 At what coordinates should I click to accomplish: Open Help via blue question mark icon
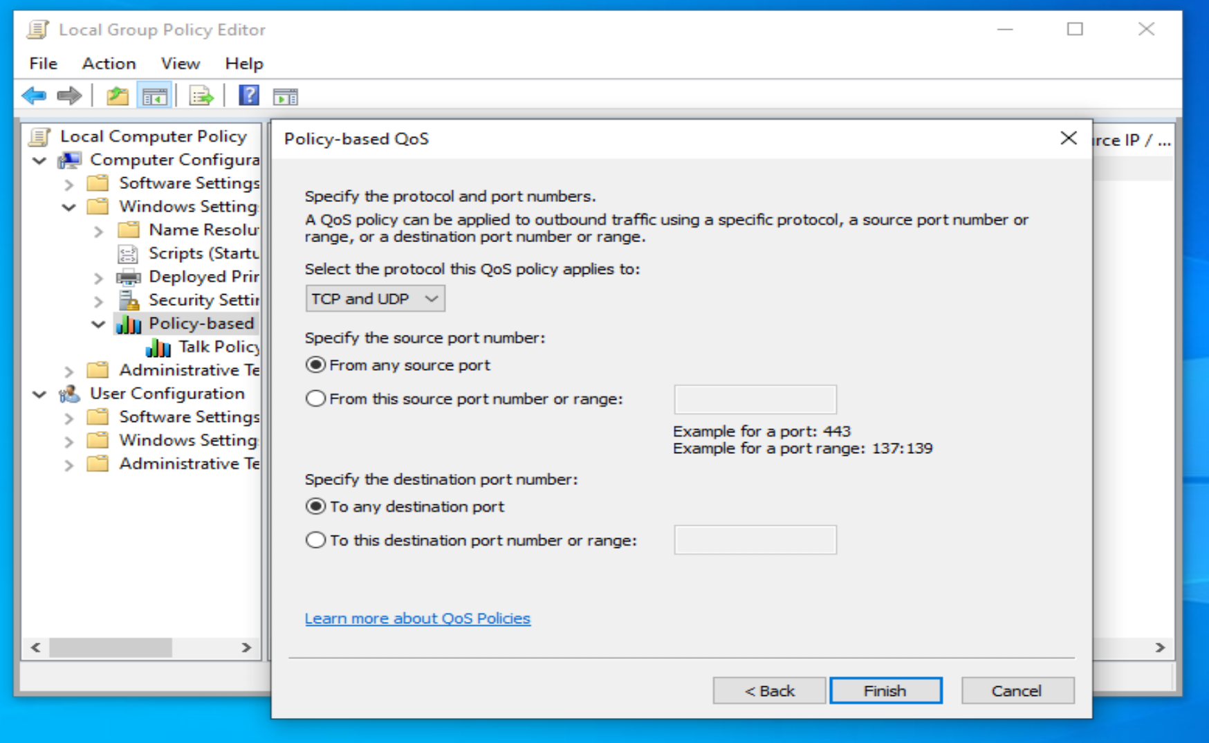tap(248, 95)
